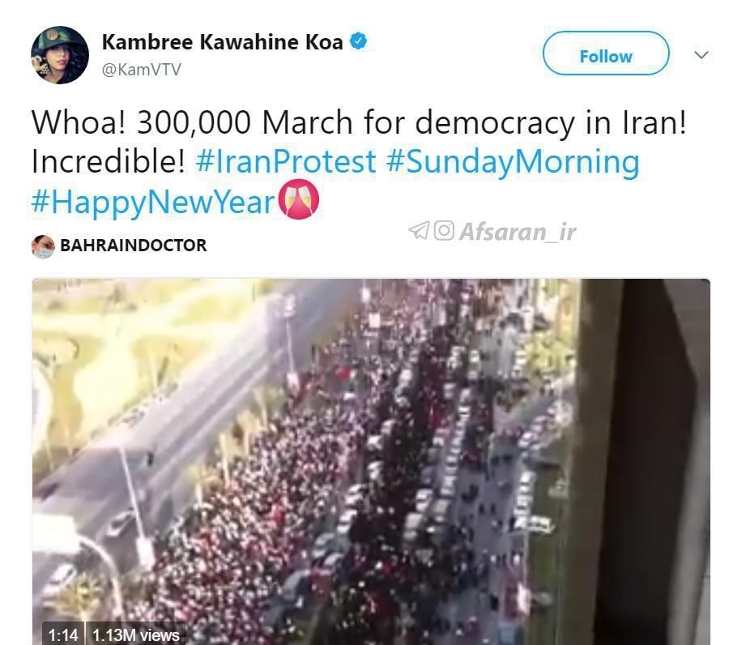Open the #IranProtest hashtag

(x=286, y=161)
